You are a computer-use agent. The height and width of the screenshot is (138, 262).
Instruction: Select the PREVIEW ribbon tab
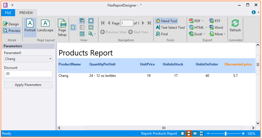point(26,13)
